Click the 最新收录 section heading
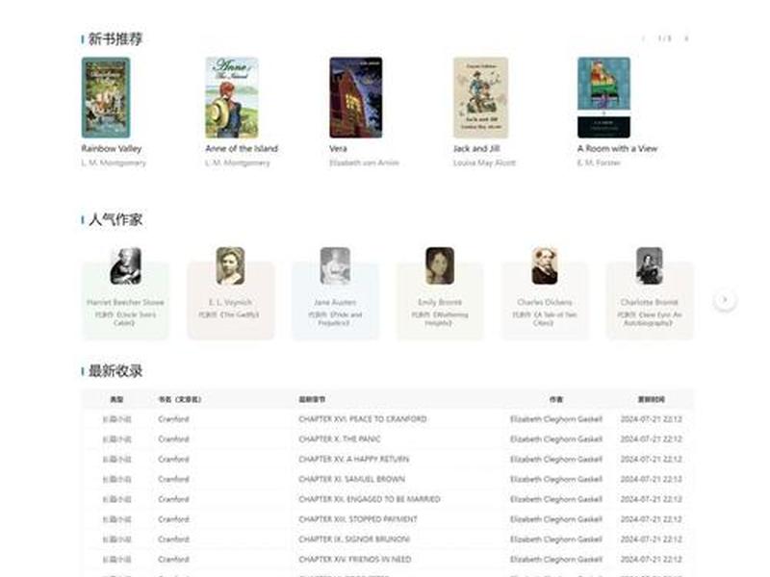 (115, 371)
